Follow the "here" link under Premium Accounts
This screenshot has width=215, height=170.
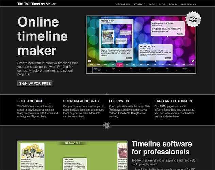pos(81,116)
